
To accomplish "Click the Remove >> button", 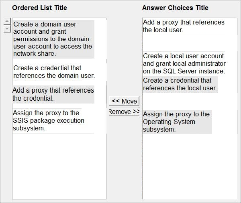I will pyautogui.click(x=124, y=112).
